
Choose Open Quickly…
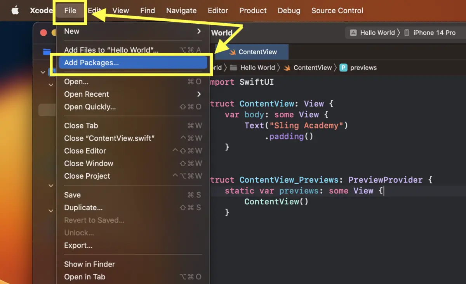pyautogui.click(x=133, y=106)
